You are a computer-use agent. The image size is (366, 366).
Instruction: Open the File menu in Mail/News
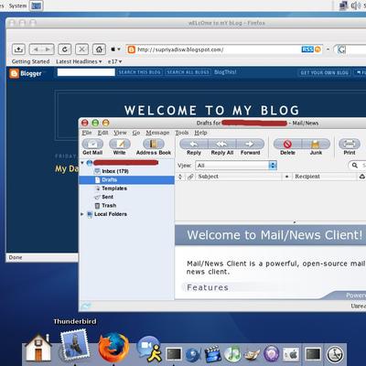pos(87,133)
